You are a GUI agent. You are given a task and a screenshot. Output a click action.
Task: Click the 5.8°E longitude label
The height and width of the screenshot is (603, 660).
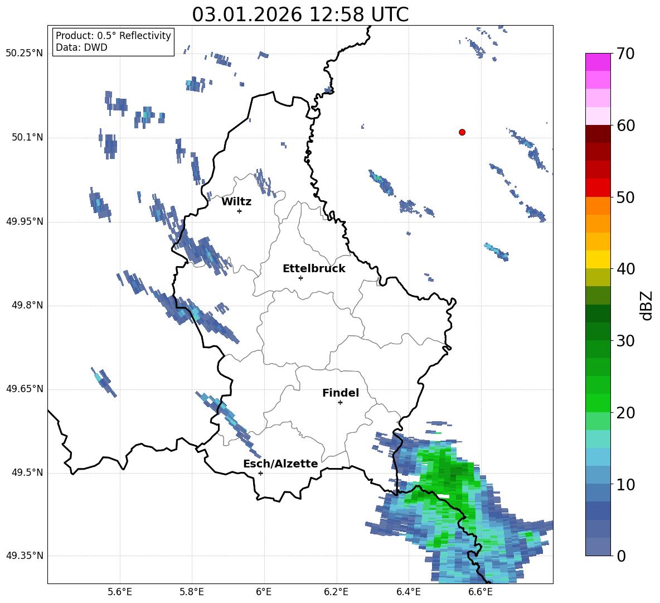(x=192, y=592)
